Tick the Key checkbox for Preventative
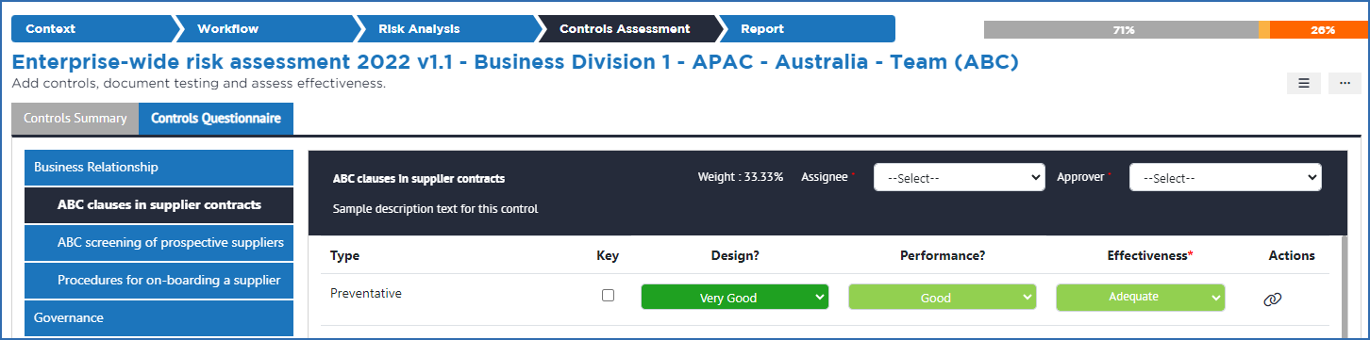 (x=608, y=295)
